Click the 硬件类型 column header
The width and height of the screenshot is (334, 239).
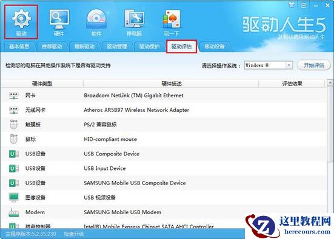(42, 83)
